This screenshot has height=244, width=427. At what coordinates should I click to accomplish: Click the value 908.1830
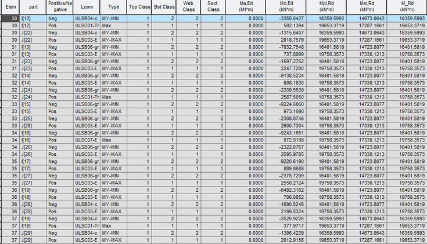[286, 83]
